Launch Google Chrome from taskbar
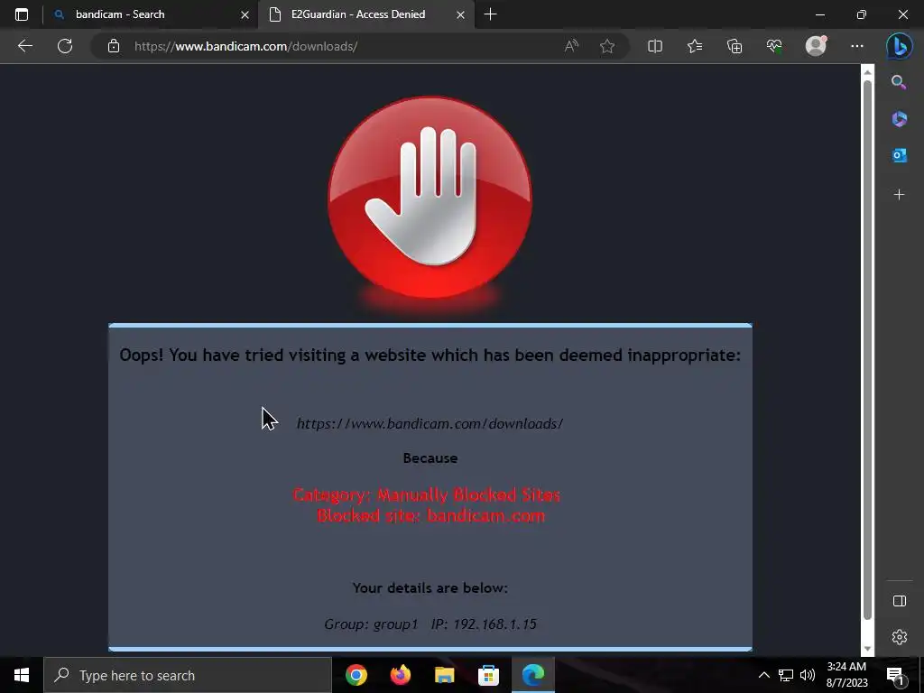This screenshot has height=693, width=924. click(356, 675)
